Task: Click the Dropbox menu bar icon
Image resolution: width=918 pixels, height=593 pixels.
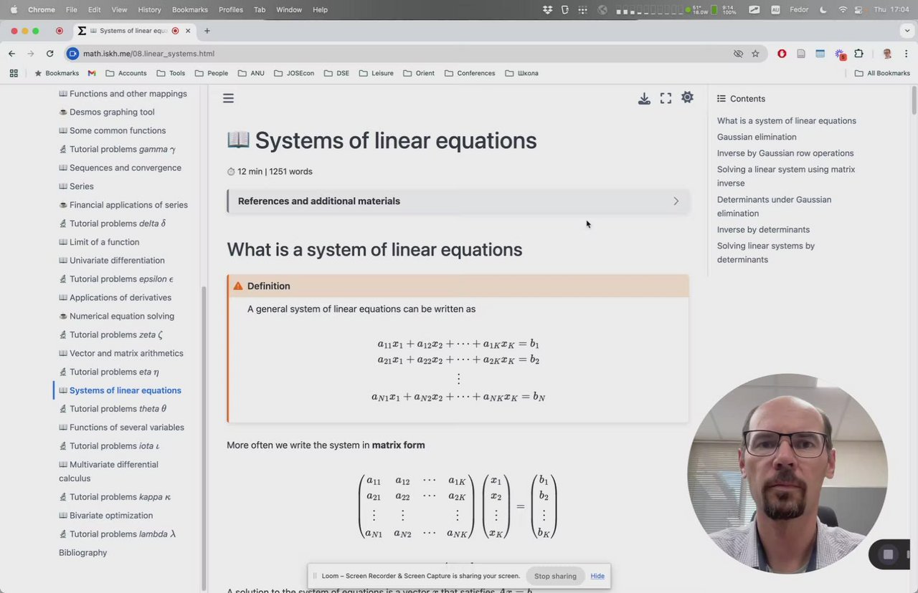Action: 548,10
